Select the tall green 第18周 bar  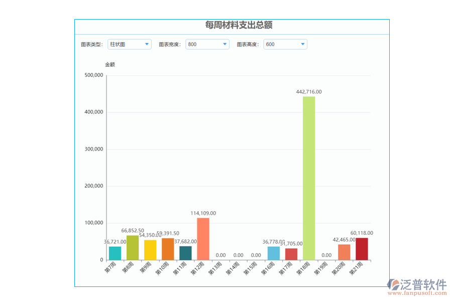tap(308, 176)
